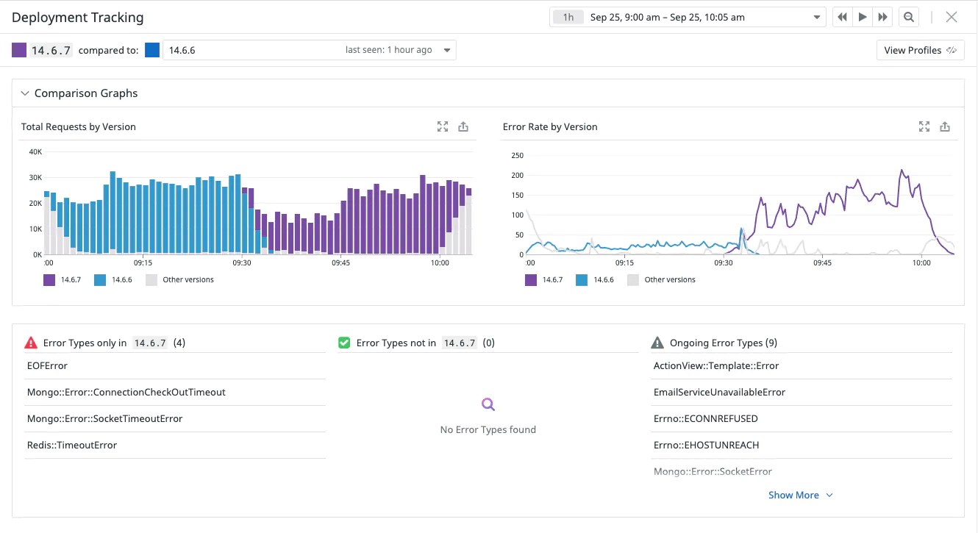Show More ongoing error types

coord(794,495)
